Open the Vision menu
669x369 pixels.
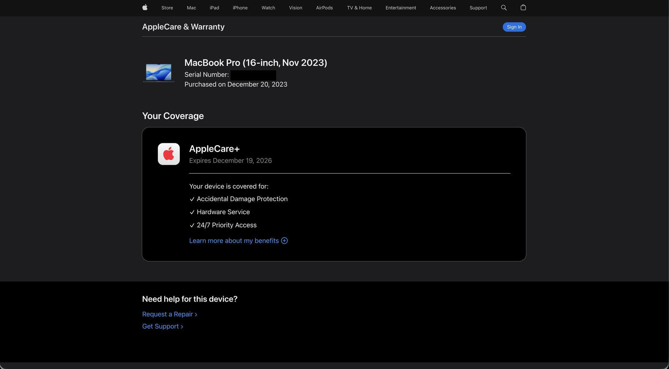pos(295,8)
